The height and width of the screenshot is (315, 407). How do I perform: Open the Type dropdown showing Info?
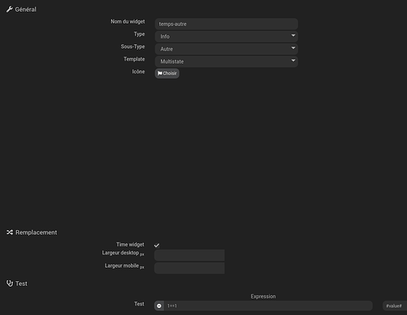point(226,36)
